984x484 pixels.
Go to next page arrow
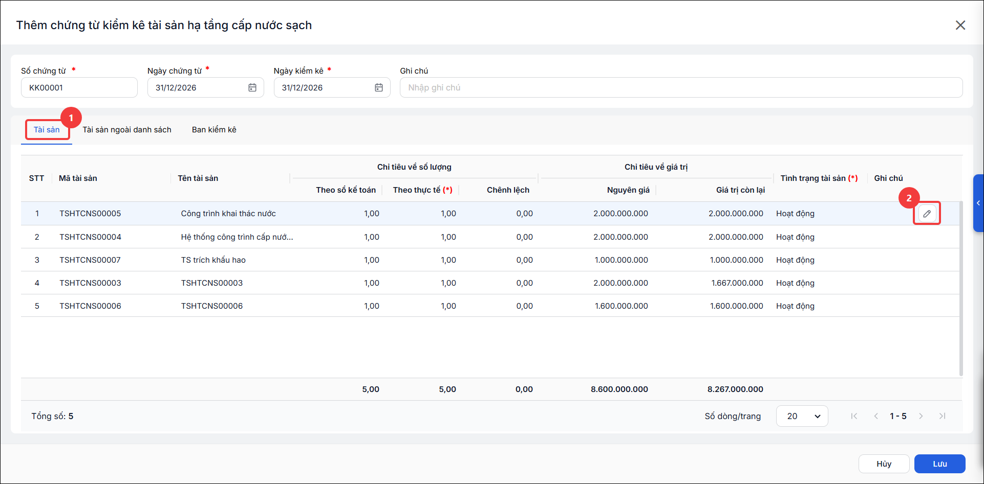pos(921,416)
